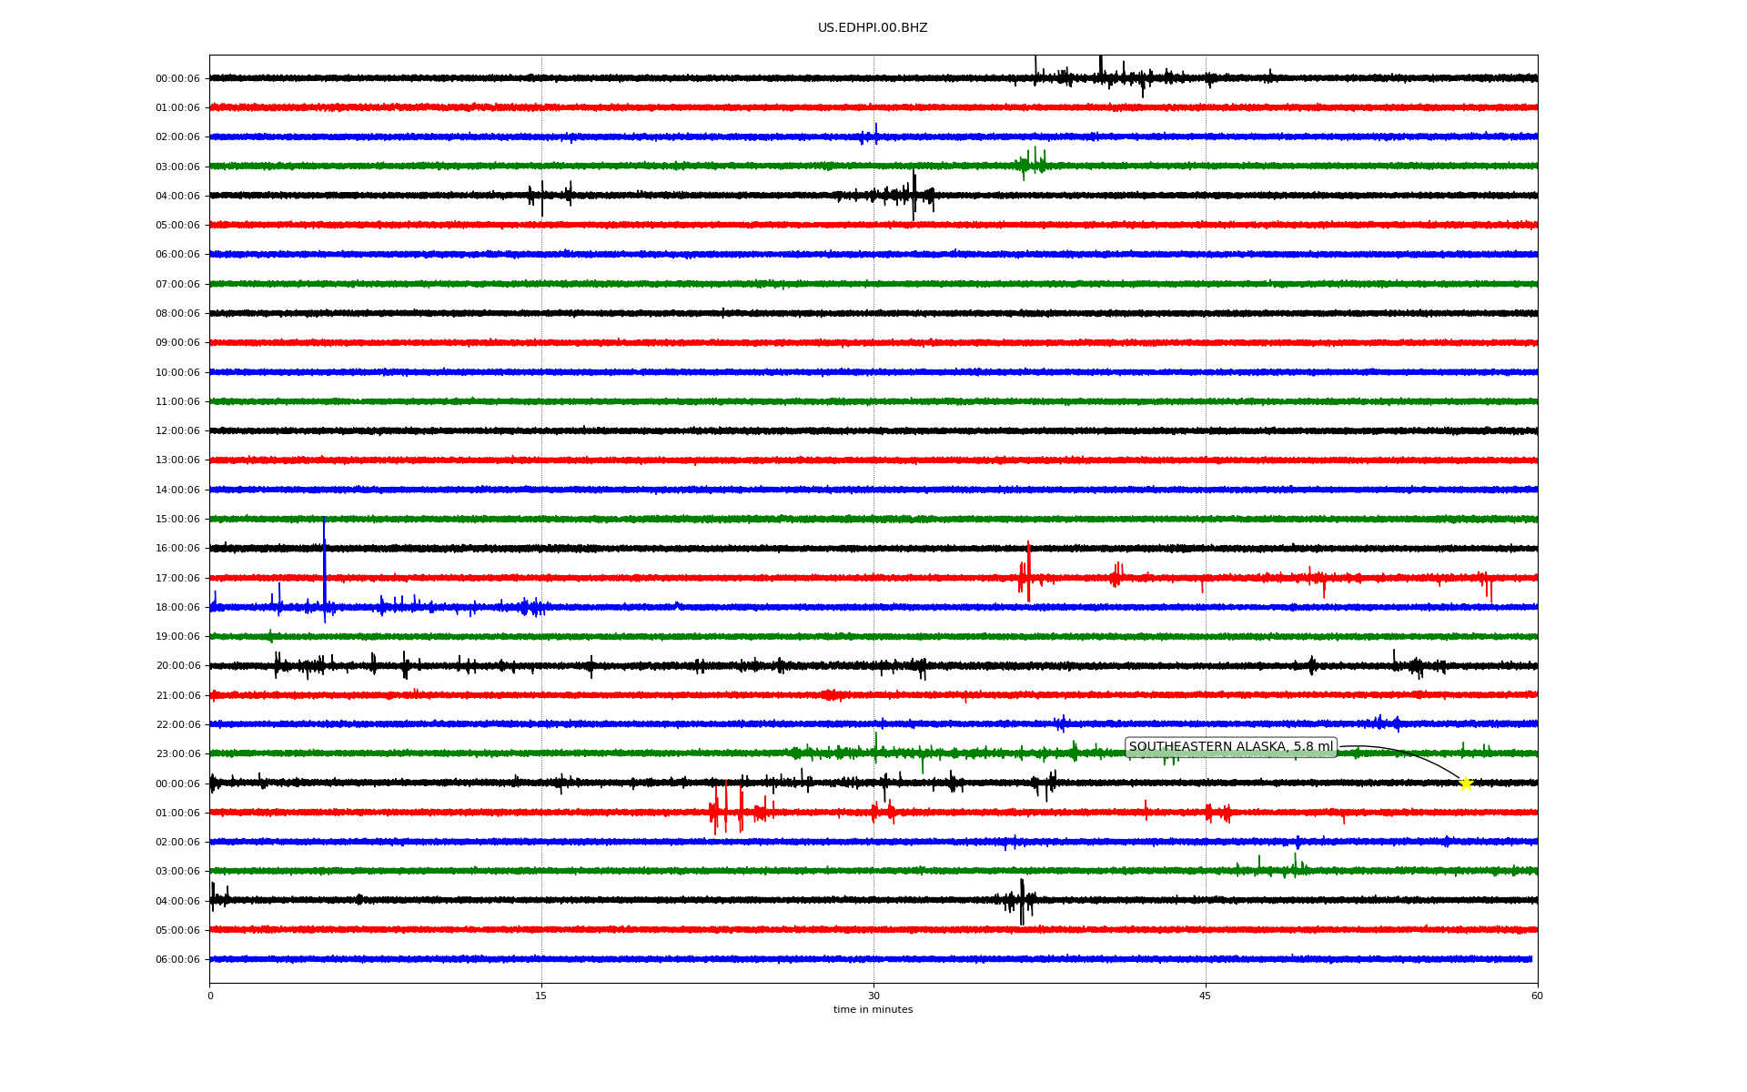1747x1092 pixels.
Task: Click the x-axis tick label 60
Action: tap(1537, 996)
